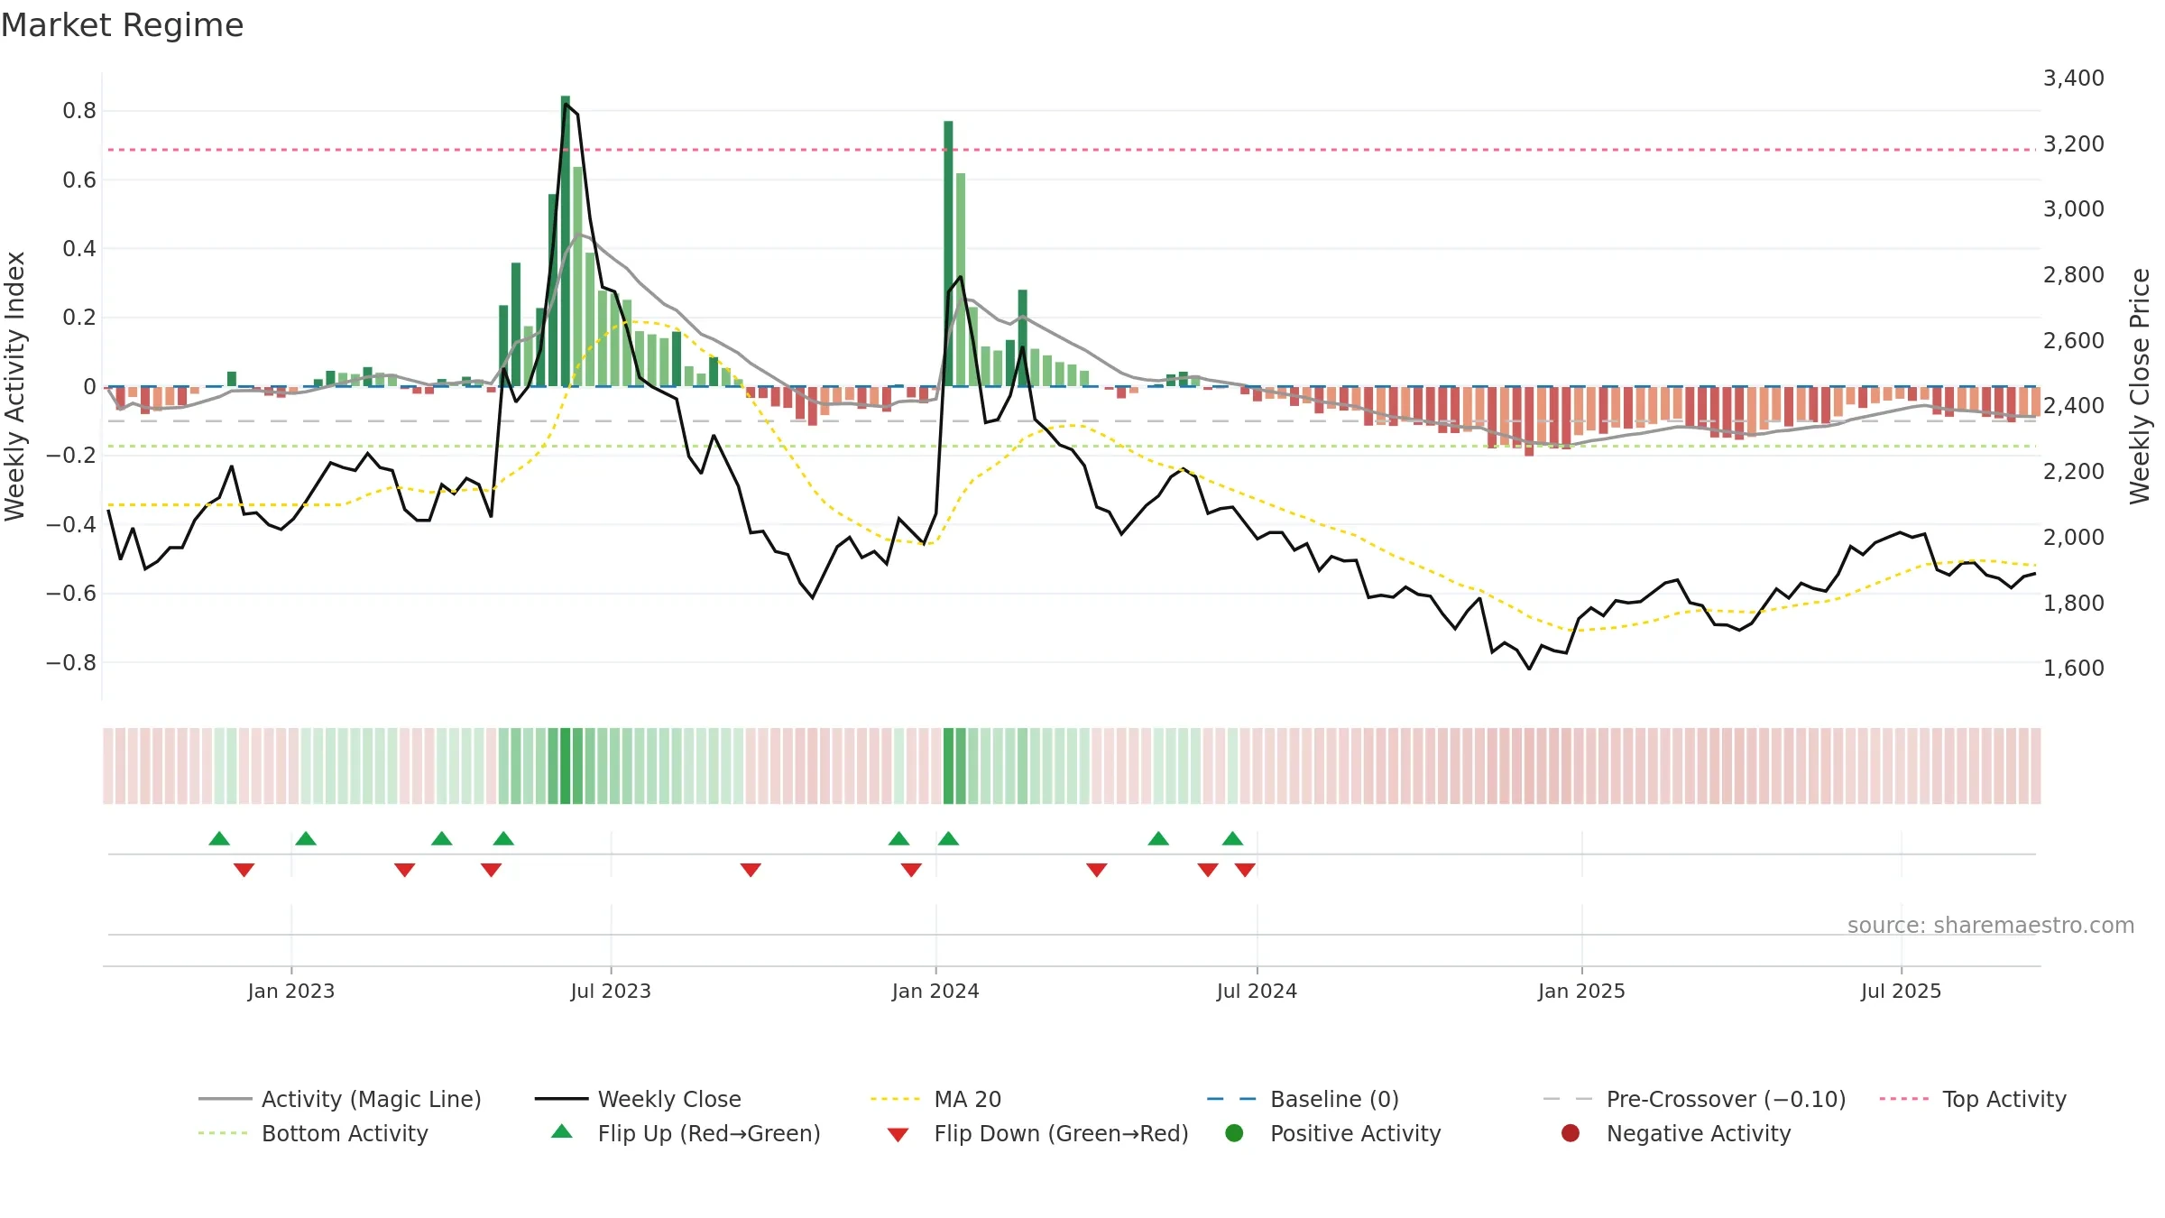The image size is (2165, 1218).
Task: Click the 0.4 activity axis tick
Action: [79, 248]
